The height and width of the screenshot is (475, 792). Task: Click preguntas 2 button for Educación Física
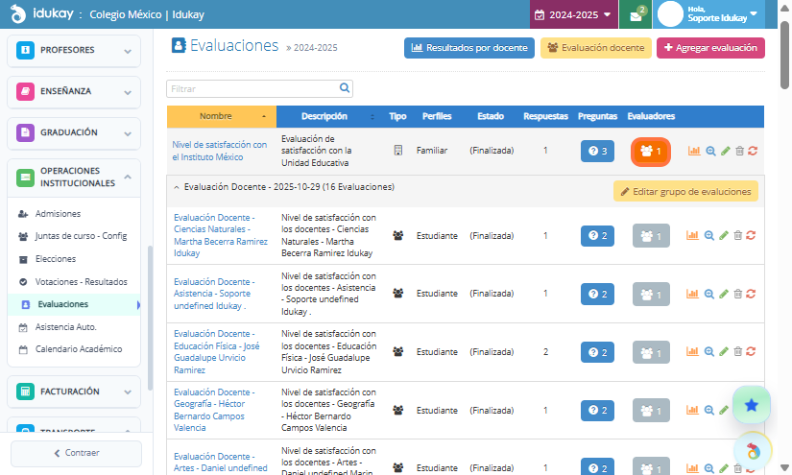(597, 352)
